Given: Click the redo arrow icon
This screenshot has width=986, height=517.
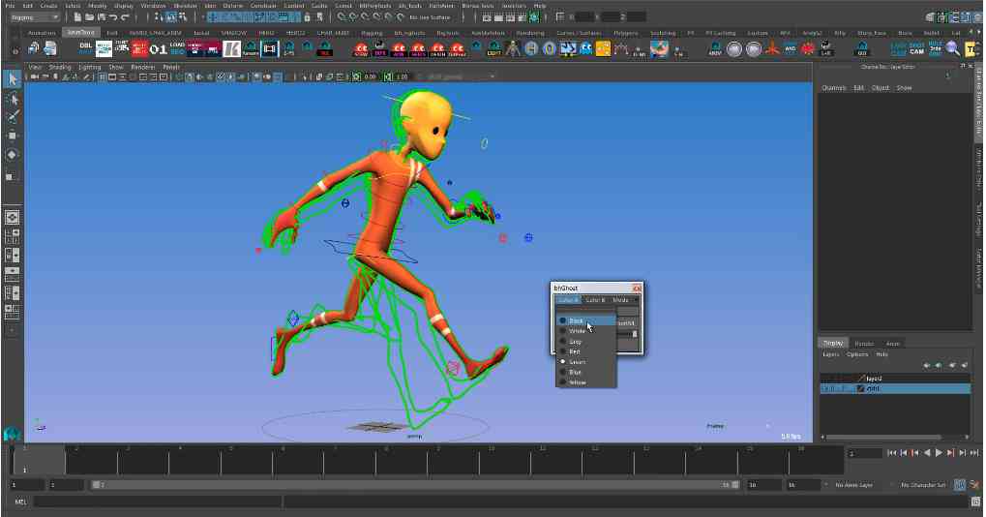Looking at the screenshot, I should 125,17.
